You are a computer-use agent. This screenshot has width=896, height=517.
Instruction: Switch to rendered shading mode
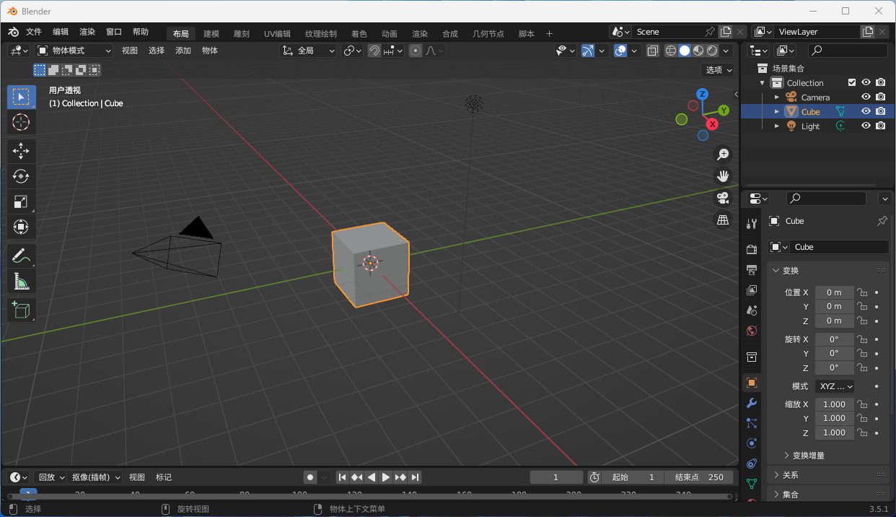coord(713,51)
